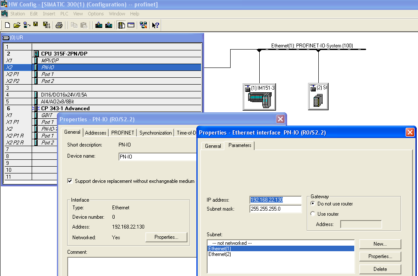Switch to the PROFINET tab

point(123,132)
